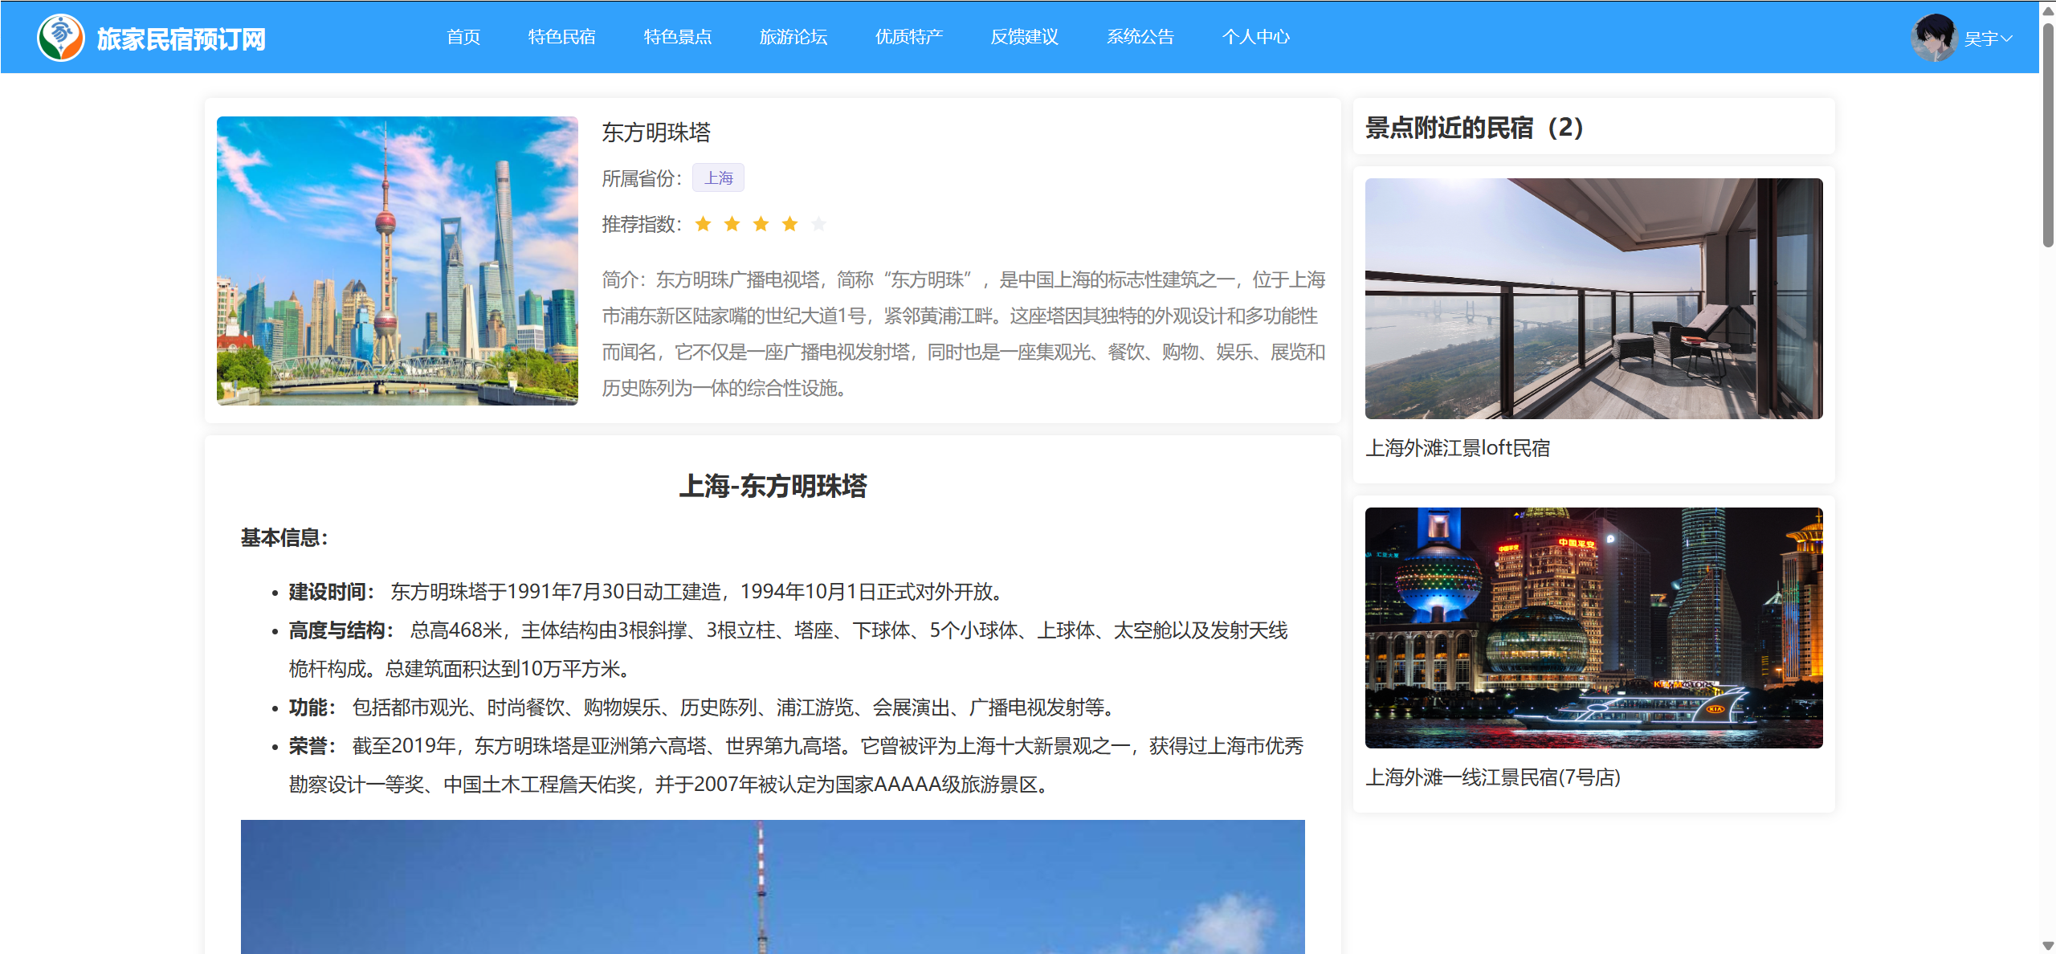The image size is (2056, 954).
Task: Click the 东方明珠塔 skyline cover photo
Action: tap(397, 260)
